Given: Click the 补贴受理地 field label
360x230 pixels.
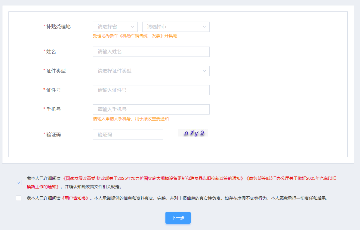Looking at the screenshot, I should pyautogui.click(x=58, y=27).
